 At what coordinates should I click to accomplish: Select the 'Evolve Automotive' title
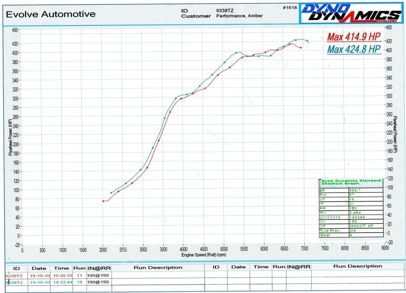(x=51, y=14)
